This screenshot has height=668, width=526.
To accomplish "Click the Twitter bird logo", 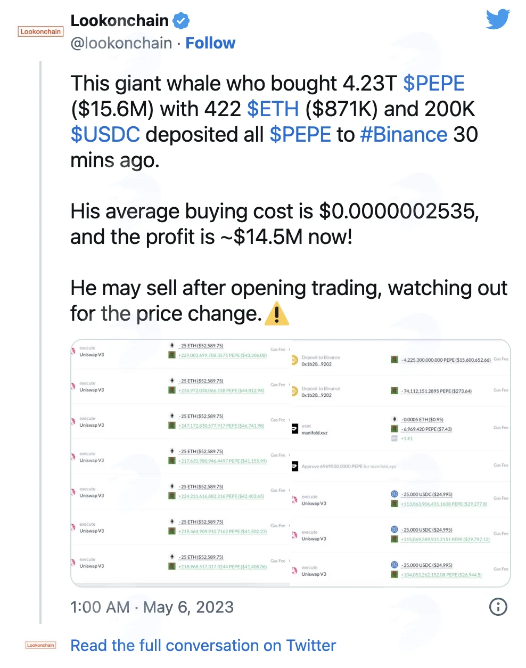I will point(498,20).
